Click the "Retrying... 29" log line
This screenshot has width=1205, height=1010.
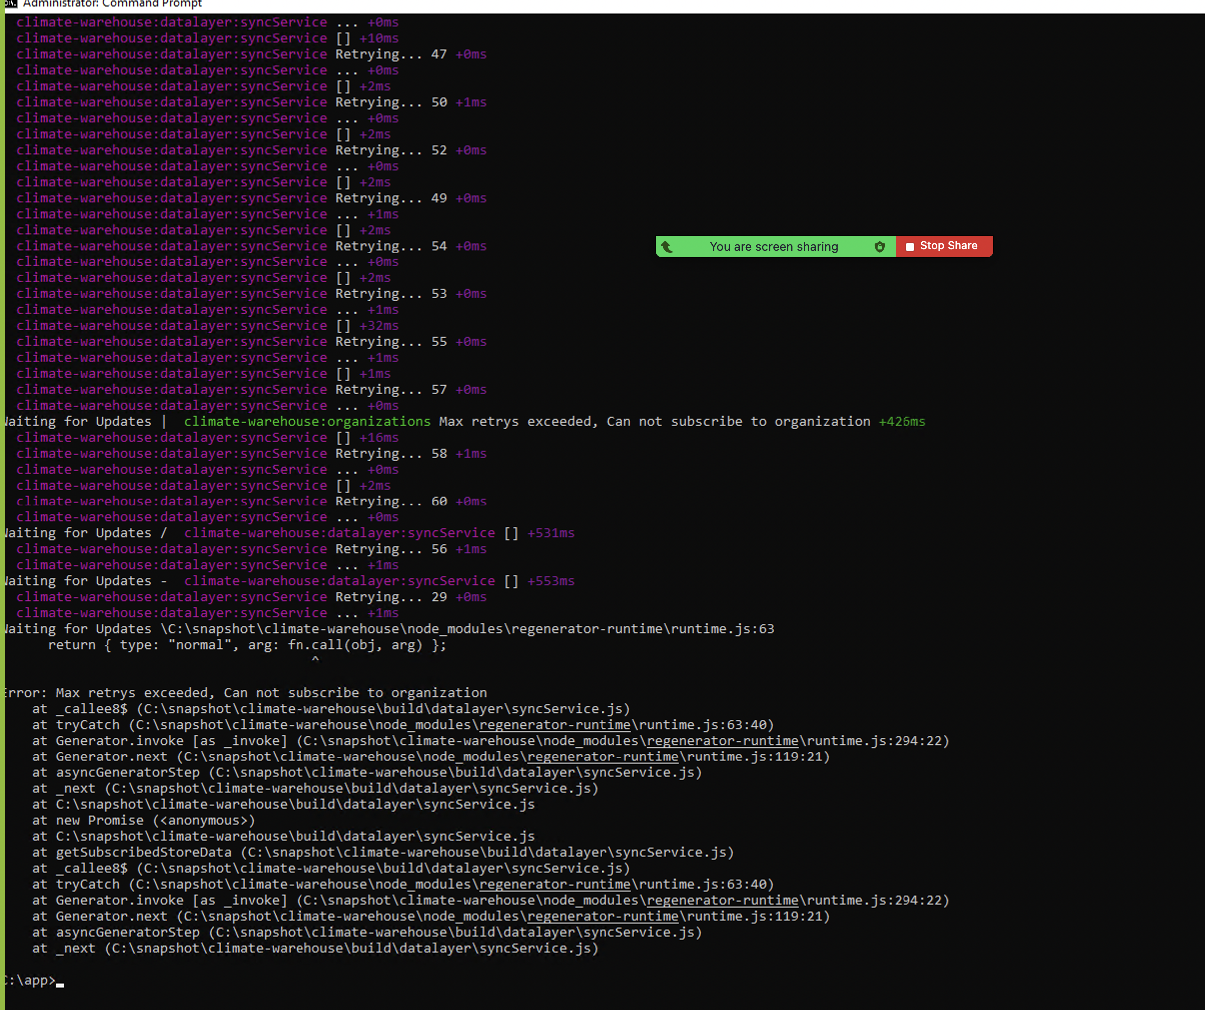[x=251, y=597]
